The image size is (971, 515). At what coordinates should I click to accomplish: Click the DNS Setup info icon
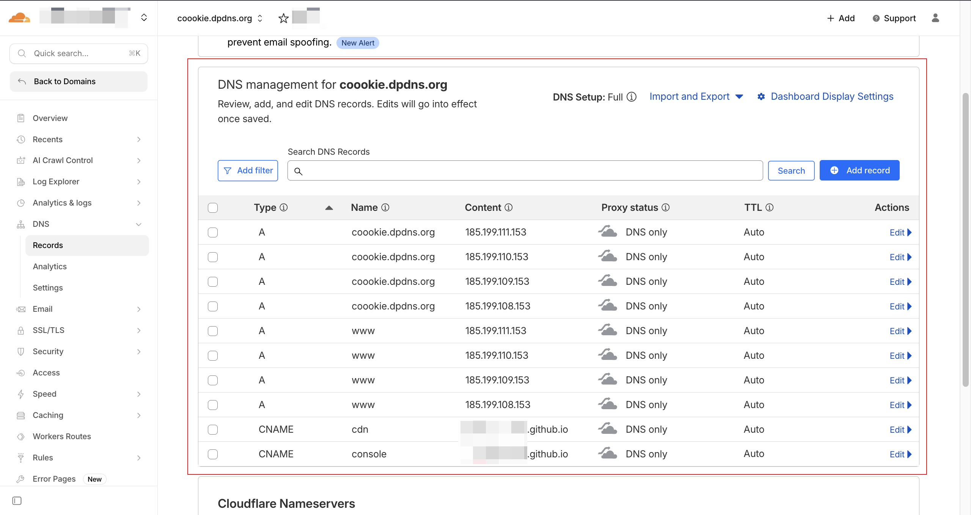pos(632,97)
